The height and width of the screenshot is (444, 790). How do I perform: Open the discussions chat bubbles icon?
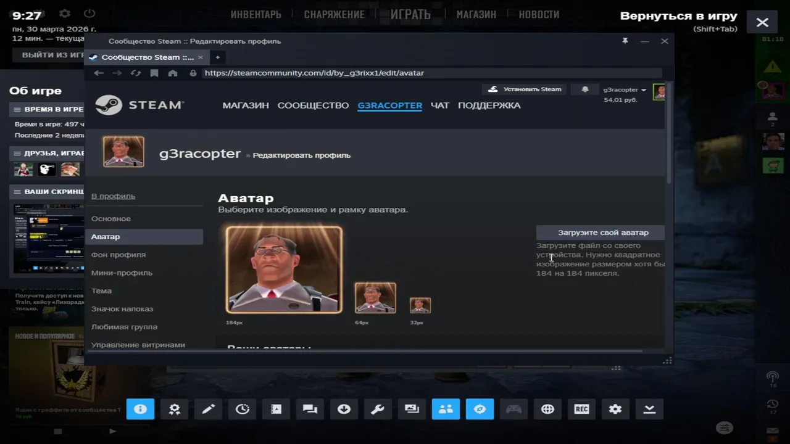click(310, 409)
